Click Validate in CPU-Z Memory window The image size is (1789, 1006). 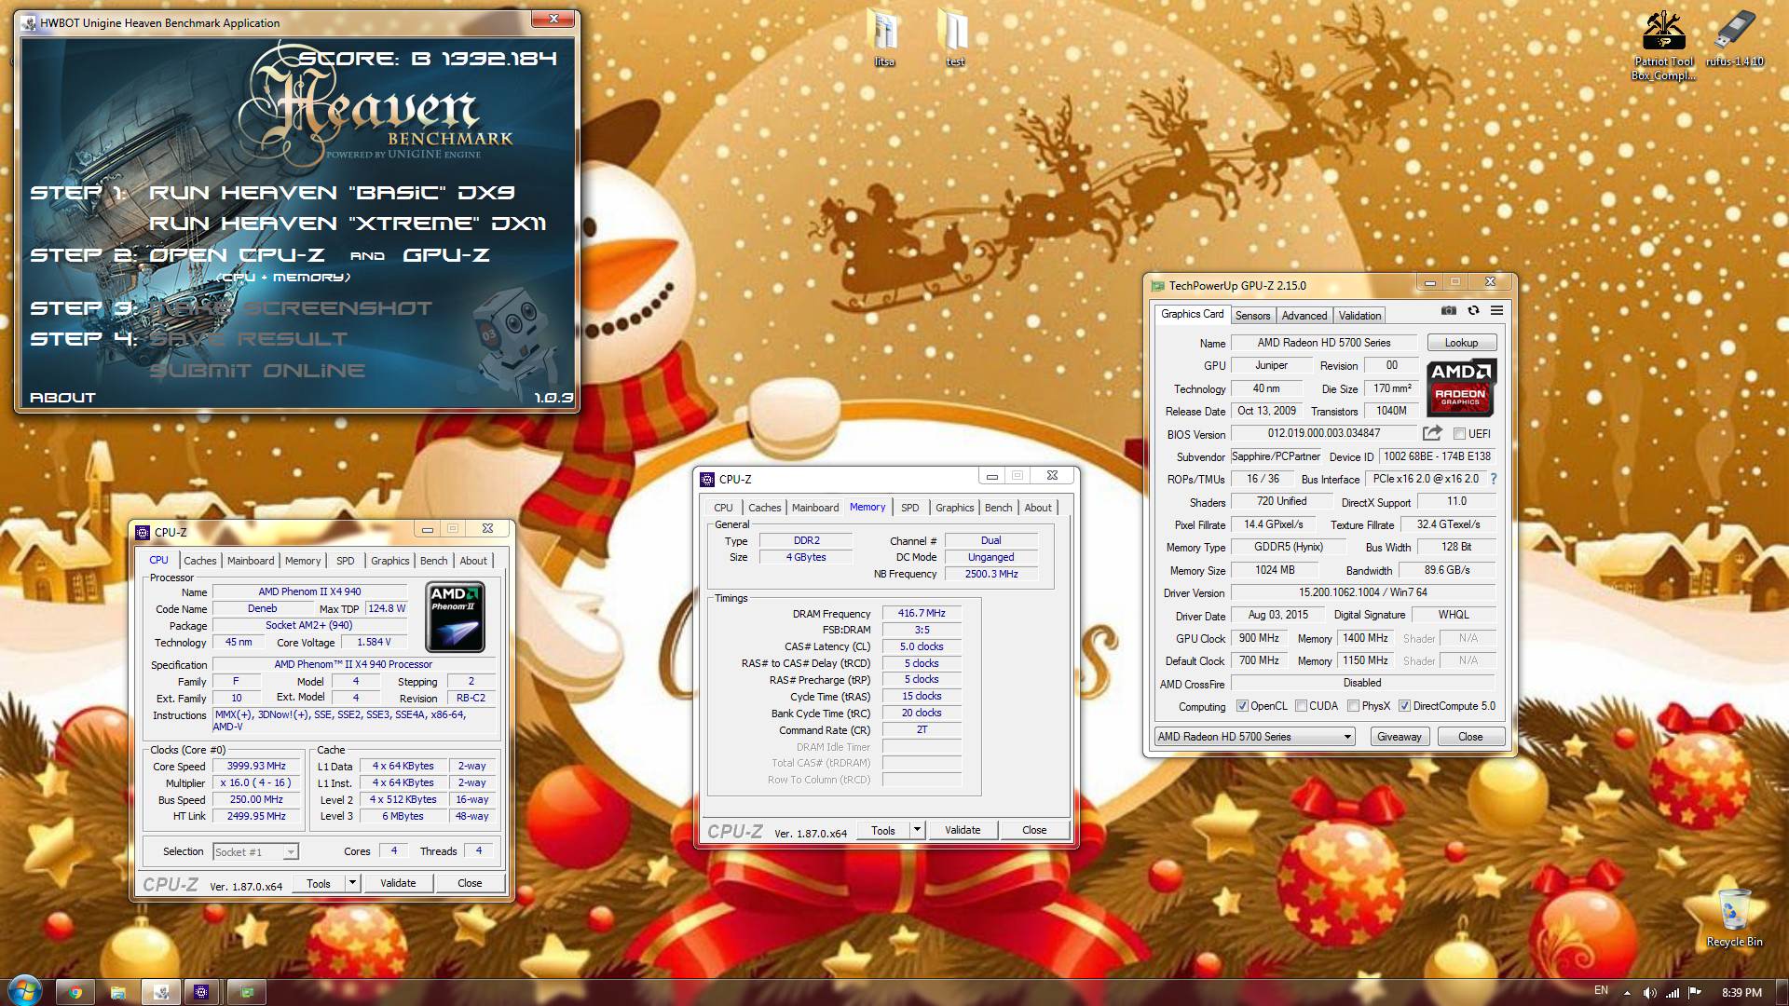tap(962, 830)
